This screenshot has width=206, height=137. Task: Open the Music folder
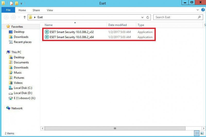click(18, 73)
